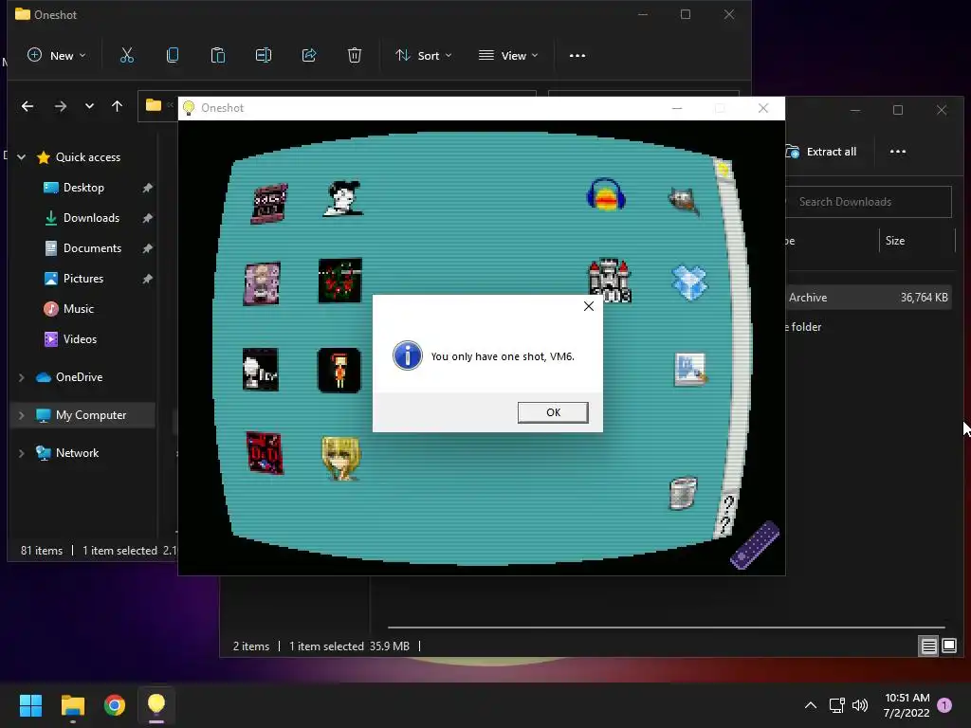Close the one shot message dialog
971x728 pixels.
[588, 306]
